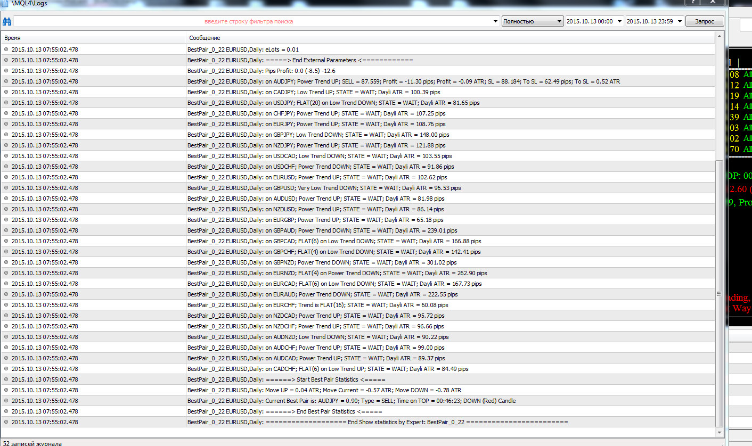Click the binoculars search icon
The image size is (752, 446).
click(x=7, y=22)
